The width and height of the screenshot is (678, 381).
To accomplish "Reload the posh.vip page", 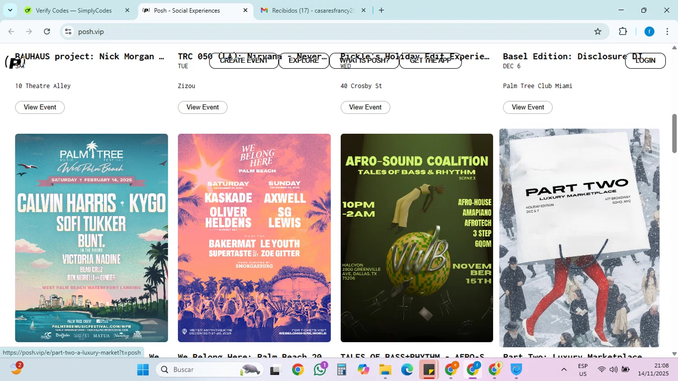I will pyautogui.click(x=47, y=32).
